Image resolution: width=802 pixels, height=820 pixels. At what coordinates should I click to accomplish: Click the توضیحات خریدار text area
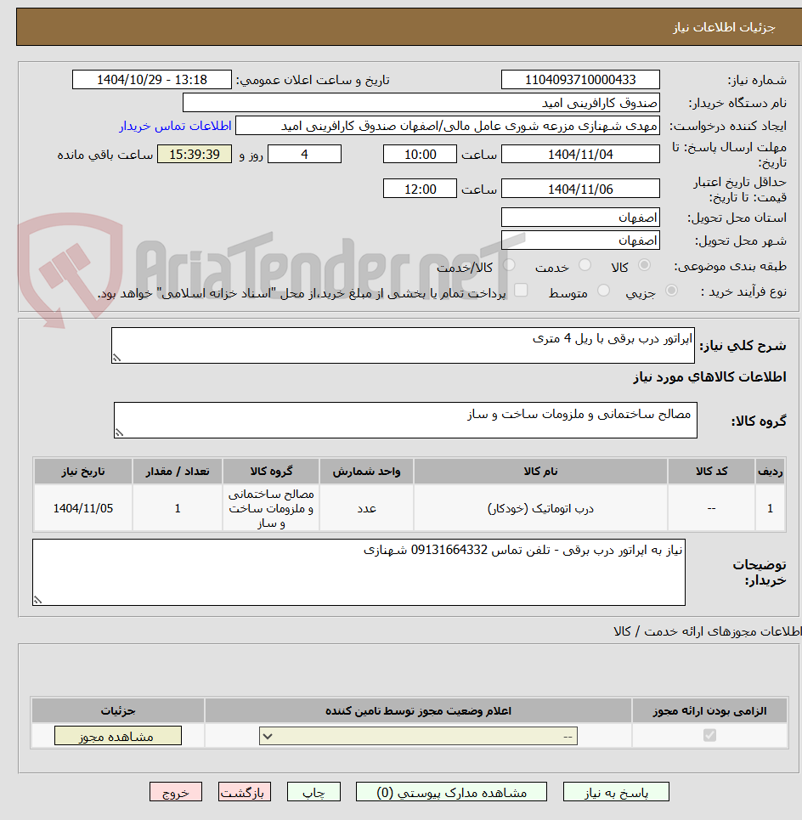pos(359,572)
